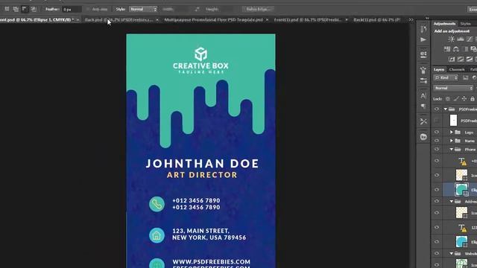Open the Brush Presets panel icon

point(423,81)
